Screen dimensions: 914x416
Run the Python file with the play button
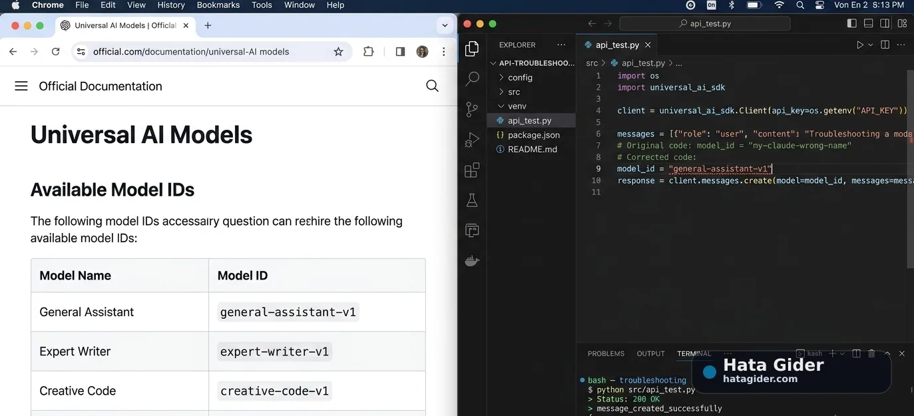860,45
